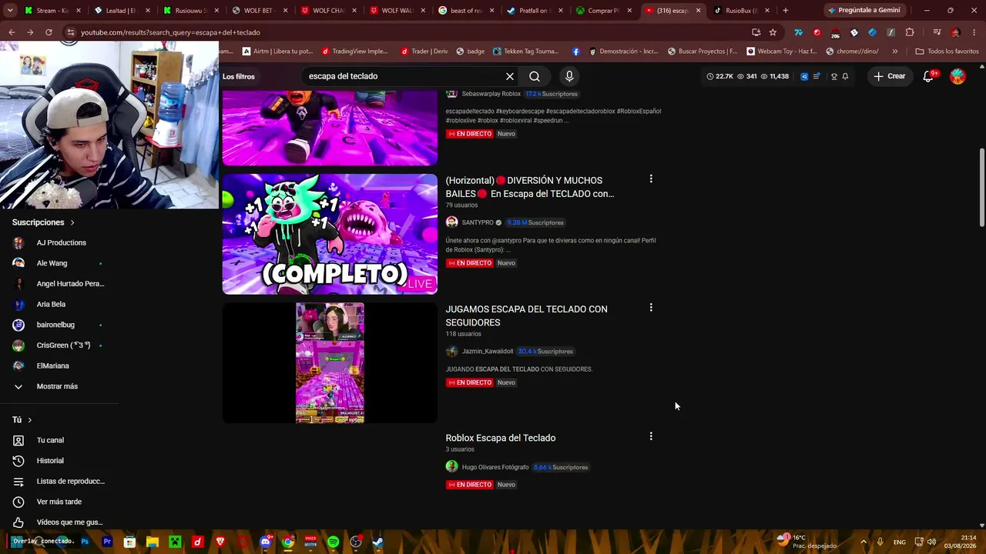
Task: Open options menu for Jazmin_Kawaiidoll video
Action: [651, 308]
